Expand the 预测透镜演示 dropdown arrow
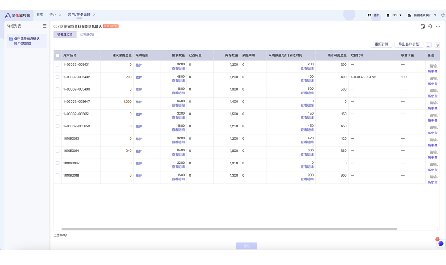The image size is (446, 265). click(435, 15)
